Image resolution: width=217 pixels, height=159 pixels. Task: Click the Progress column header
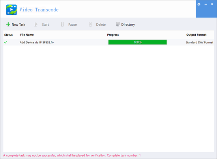[113, 35]
